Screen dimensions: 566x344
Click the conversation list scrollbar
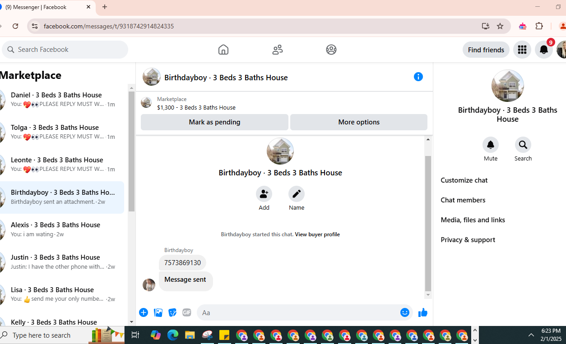pyautogui.click(x=131, y=151)
